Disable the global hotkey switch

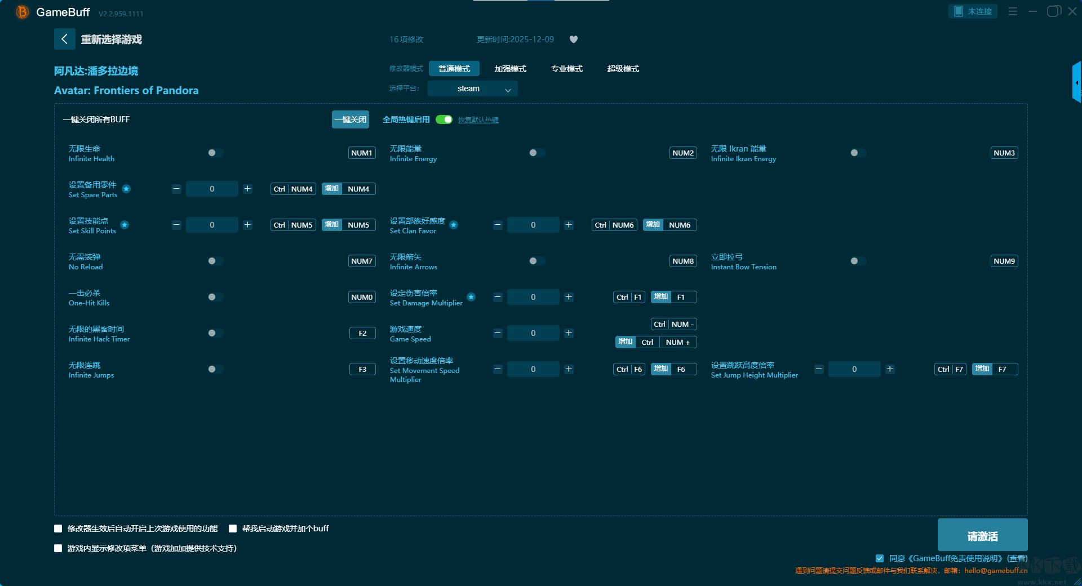click(x=444, y=119)
